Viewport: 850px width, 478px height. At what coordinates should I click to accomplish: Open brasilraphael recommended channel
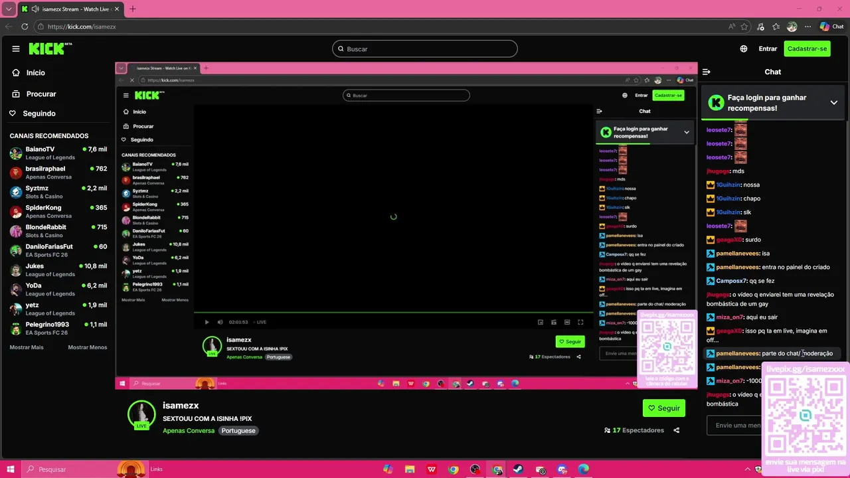(x=58, y=173)
